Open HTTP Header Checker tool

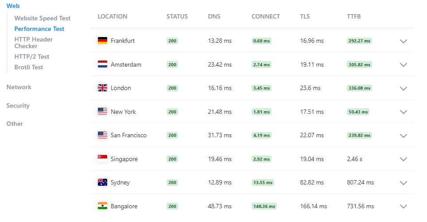34,42
